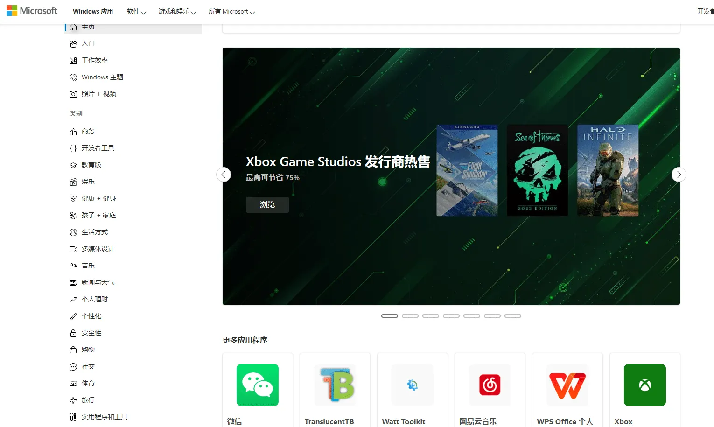Click the 孩子 + 家庭 people icon
714x427 pixels.
(73, 216)
